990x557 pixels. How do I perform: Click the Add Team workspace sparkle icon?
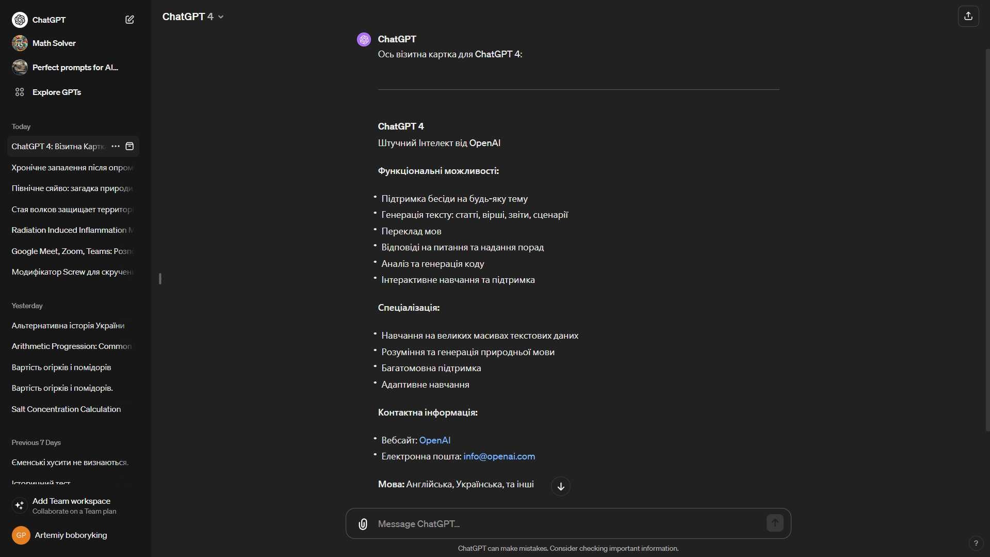click(x=20, y=505)
